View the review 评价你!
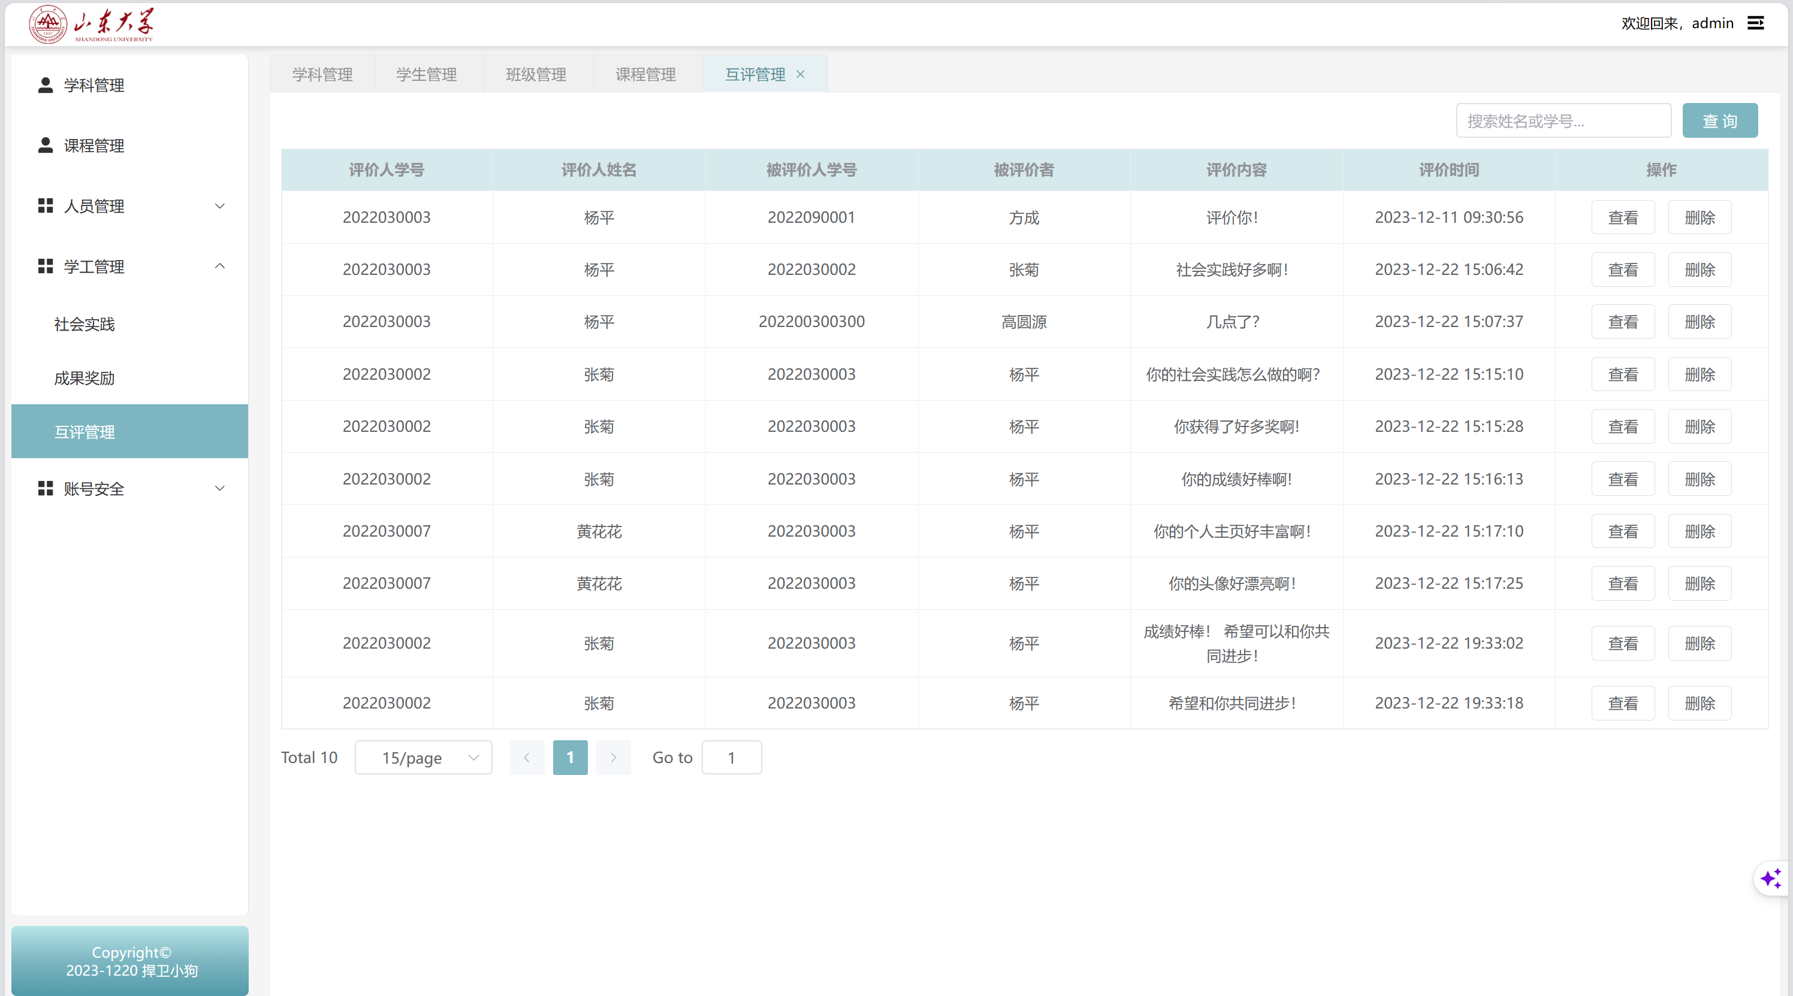The image size is (1793, 996). 1622,217
